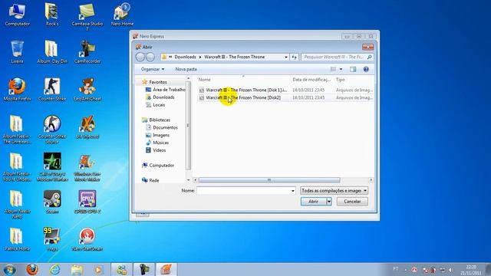Select Call of Duty 4 Modern Warfare icon

pyautogui.click(x=52, y=167)
